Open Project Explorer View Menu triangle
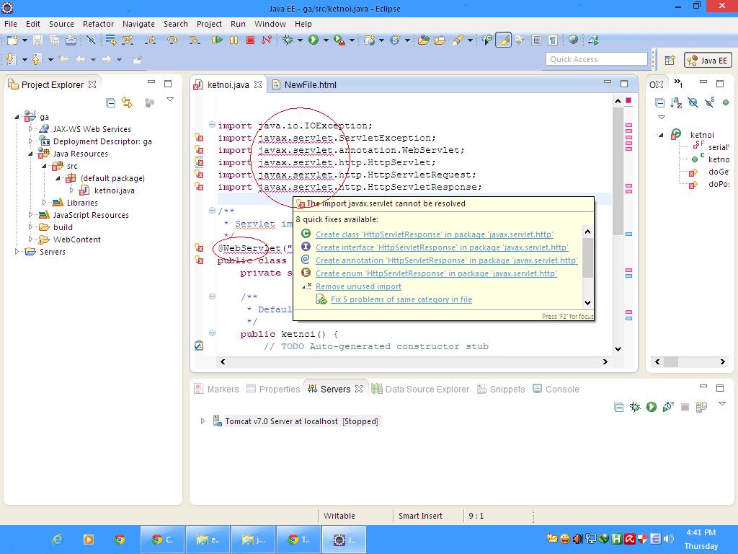Screen dimensions: 738x554 coord(170,100)
